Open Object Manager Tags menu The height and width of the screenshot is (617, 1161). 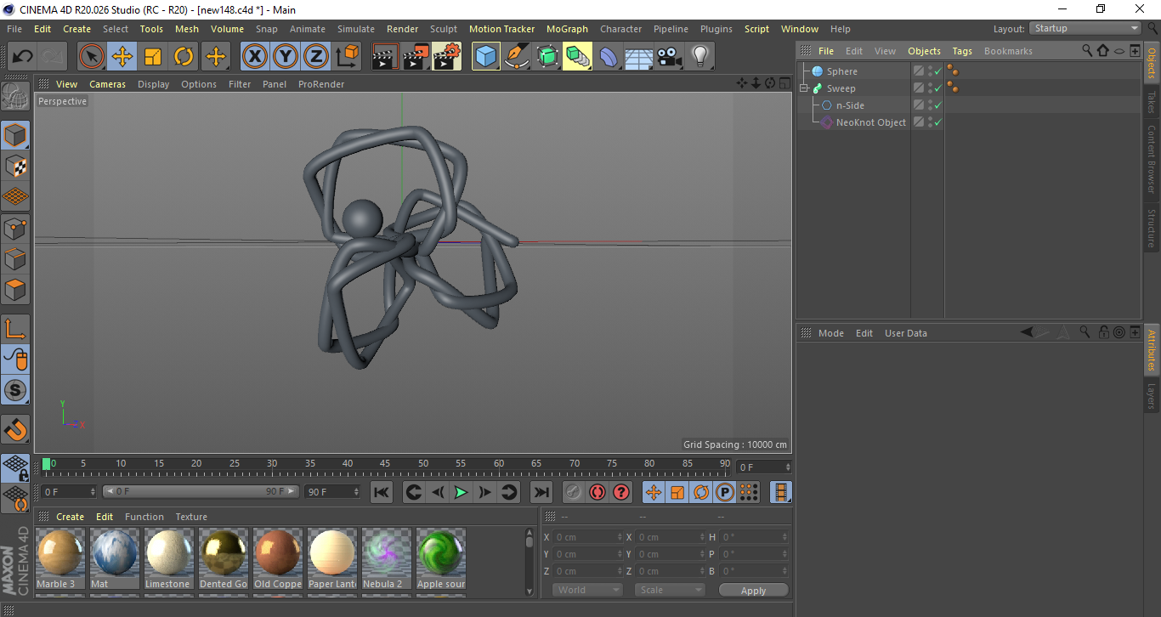pyautogui.click(x=962, y=51)
